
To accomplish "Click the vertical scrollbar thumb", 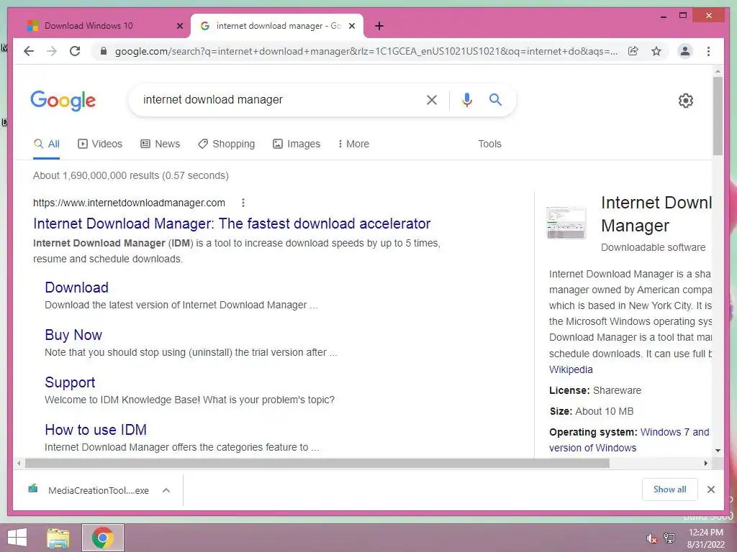I will pyautogui.click(x=718, y=116).
